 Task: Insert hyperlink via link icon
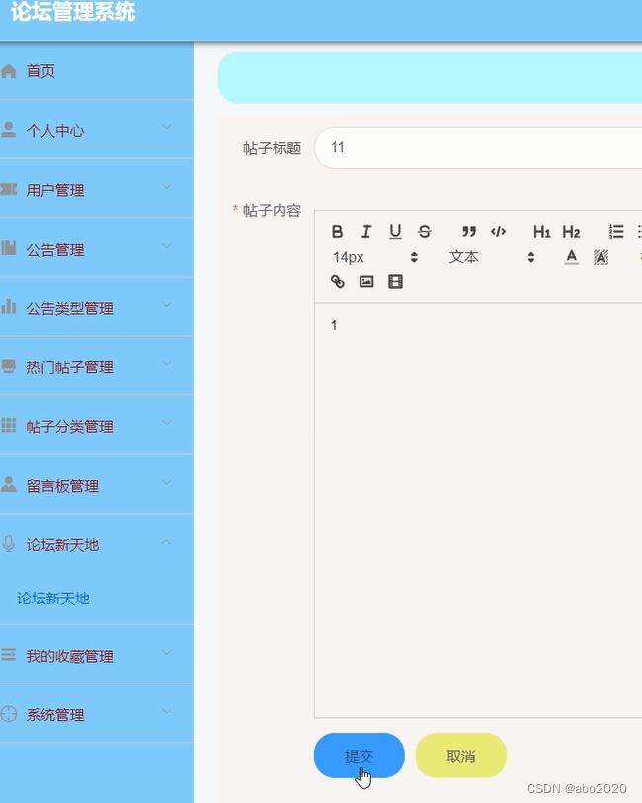(x=338, y=281)
